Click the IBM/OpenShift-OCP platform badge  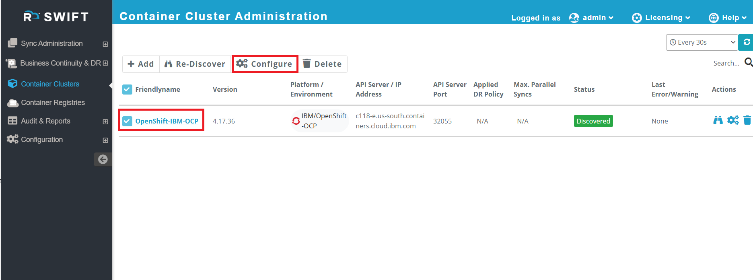click(320, 121)
